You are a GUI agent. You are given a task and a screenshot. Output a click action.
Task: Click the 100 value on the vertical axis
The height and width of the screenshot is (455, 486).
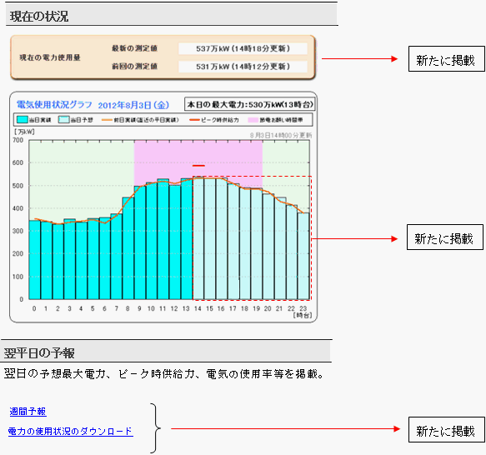click(18, 277)
